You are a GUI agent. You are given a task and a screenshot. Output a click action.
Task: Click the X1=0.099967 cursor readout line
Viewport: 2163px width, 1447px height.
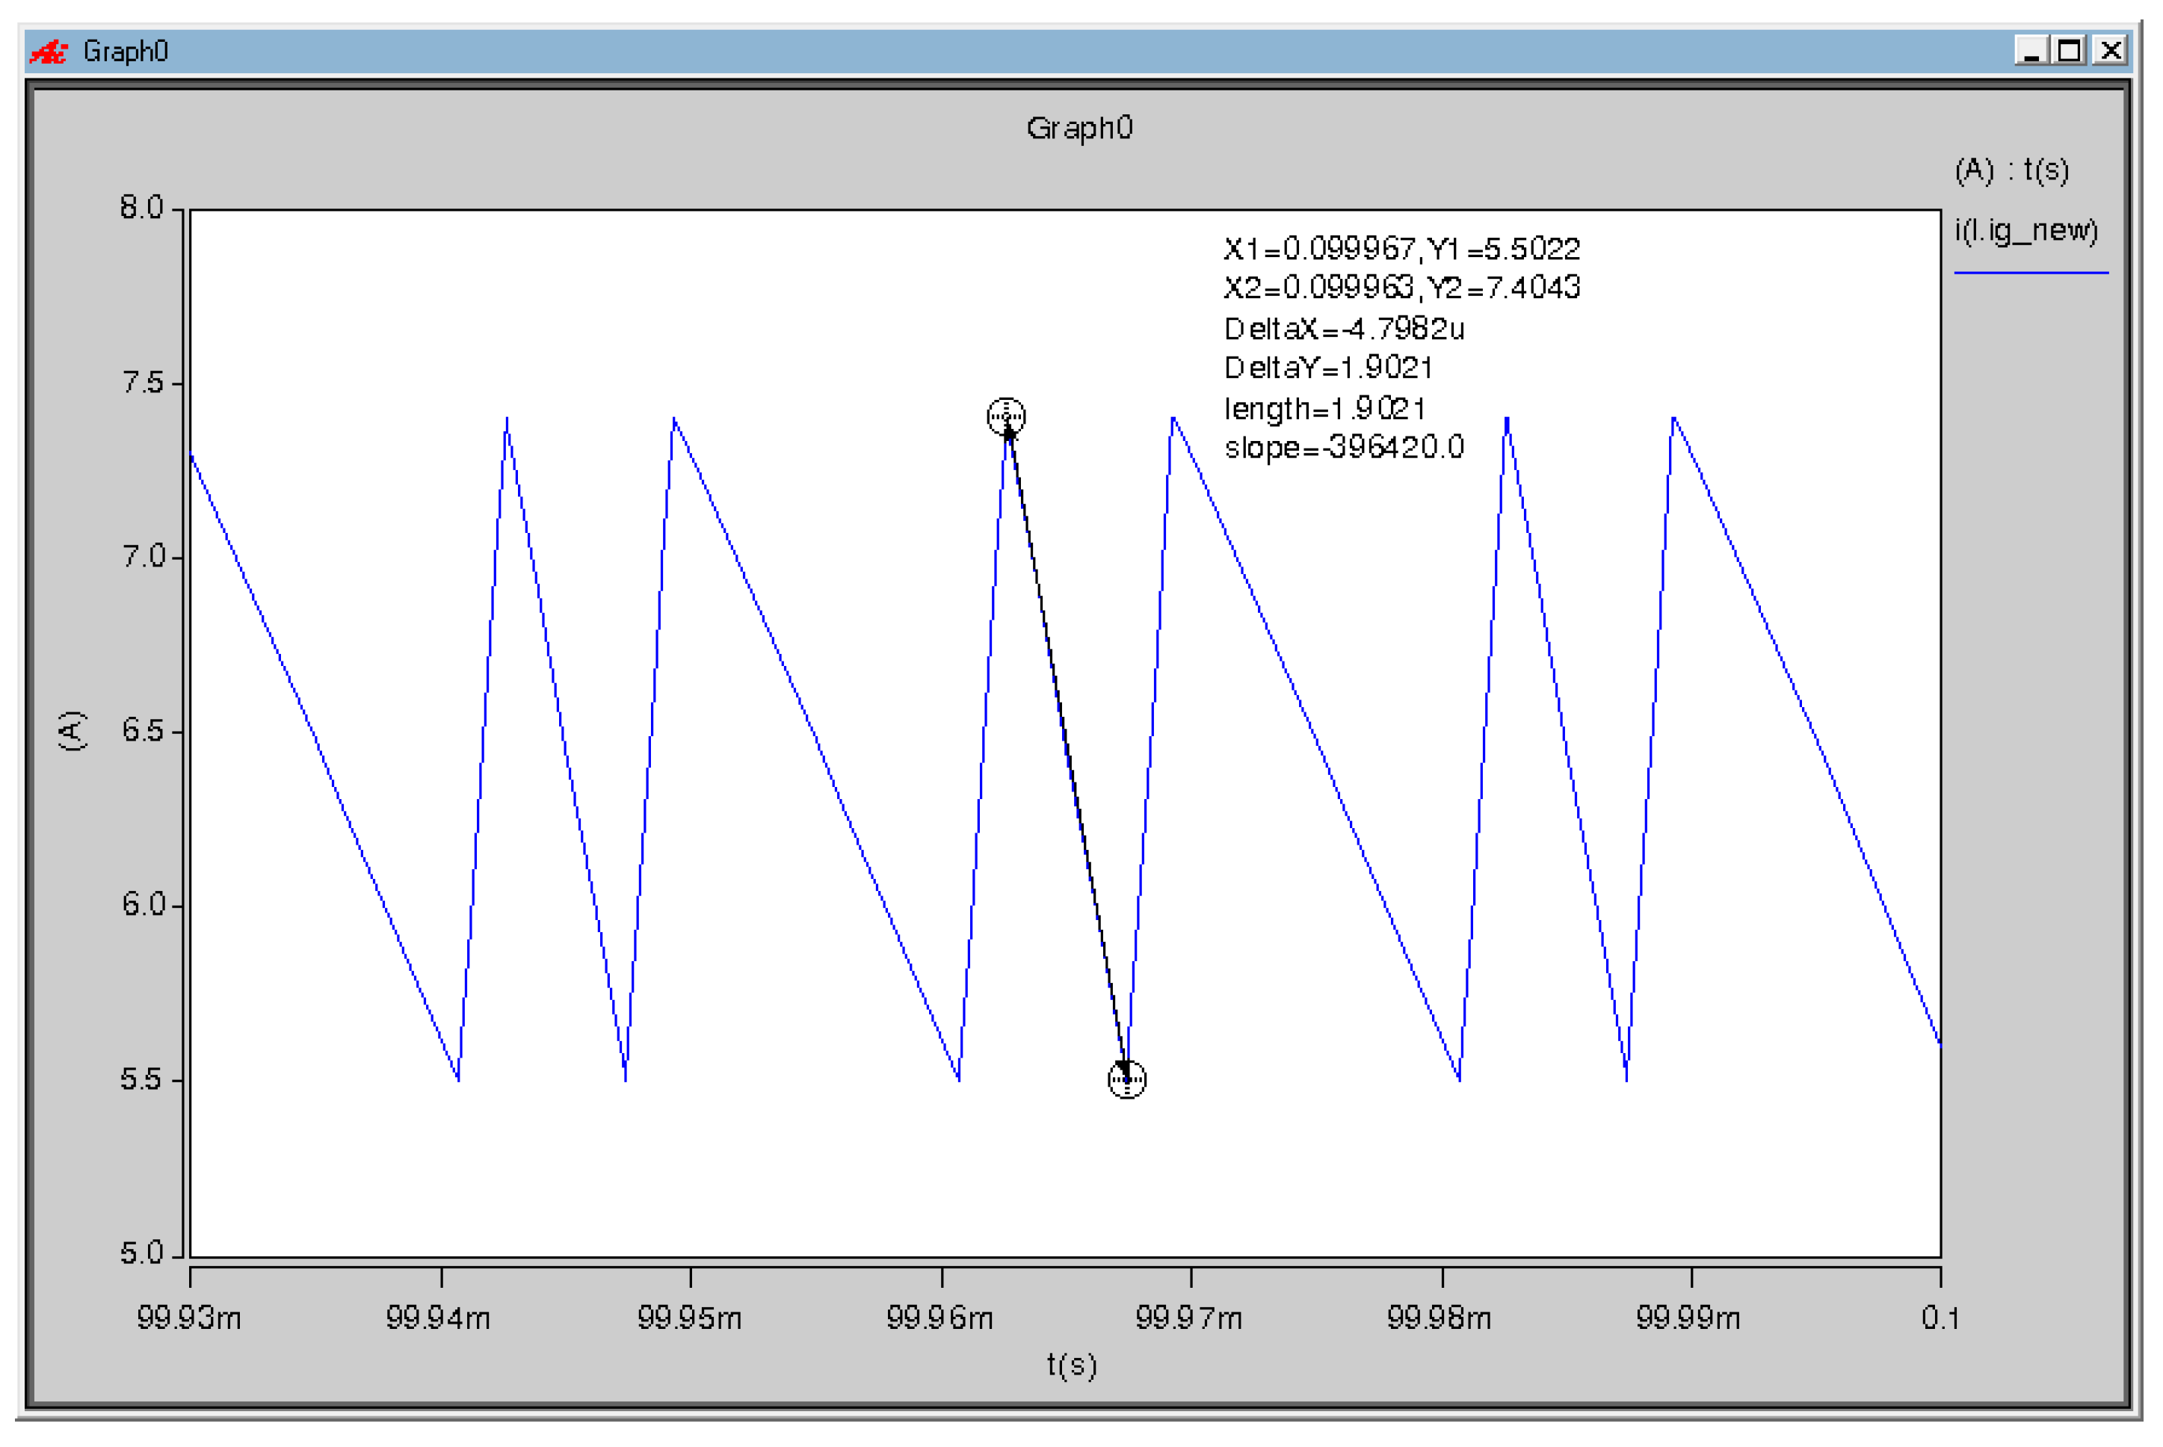[1401, 248]
